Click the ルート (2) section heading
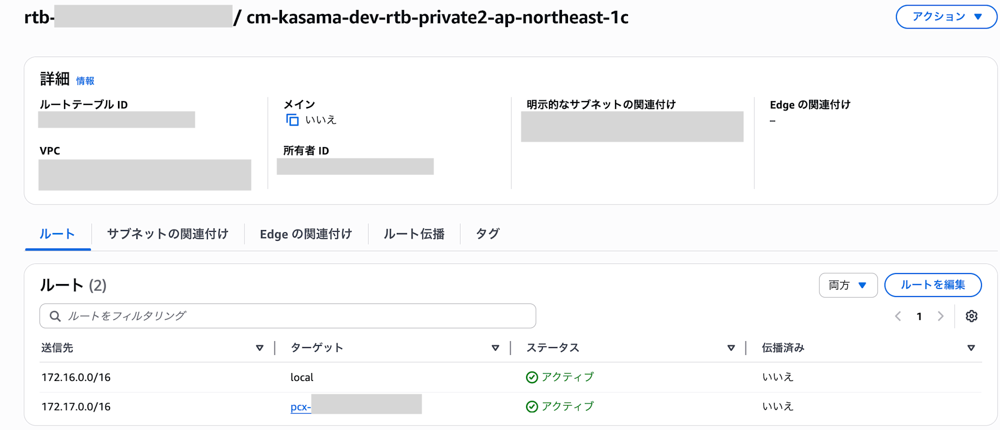The width and height of the screenshot is (1000, 430). [x=73, y=285]
